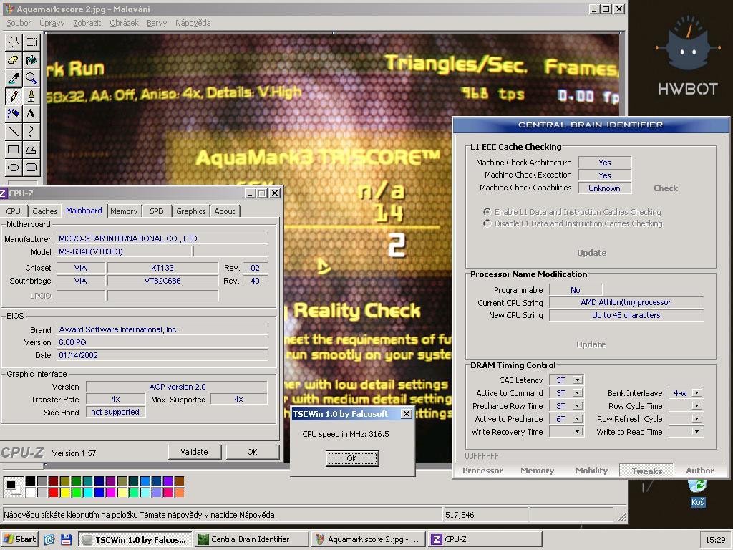Select the Polygon shape tool

point(31,149)
